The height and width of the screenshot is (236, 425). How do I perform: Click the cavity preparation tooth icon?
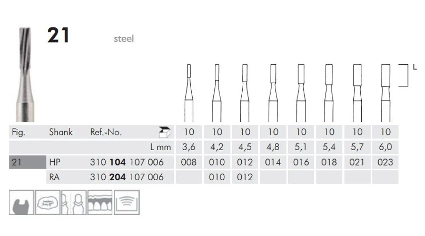point(21,202)
